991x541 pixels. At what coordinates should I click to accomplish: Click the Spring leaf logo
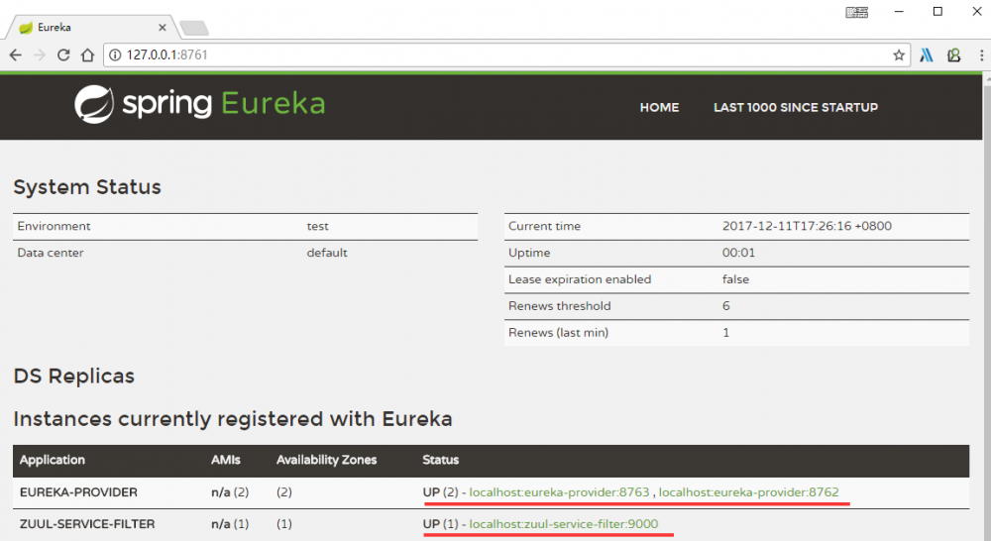point(94,104)
